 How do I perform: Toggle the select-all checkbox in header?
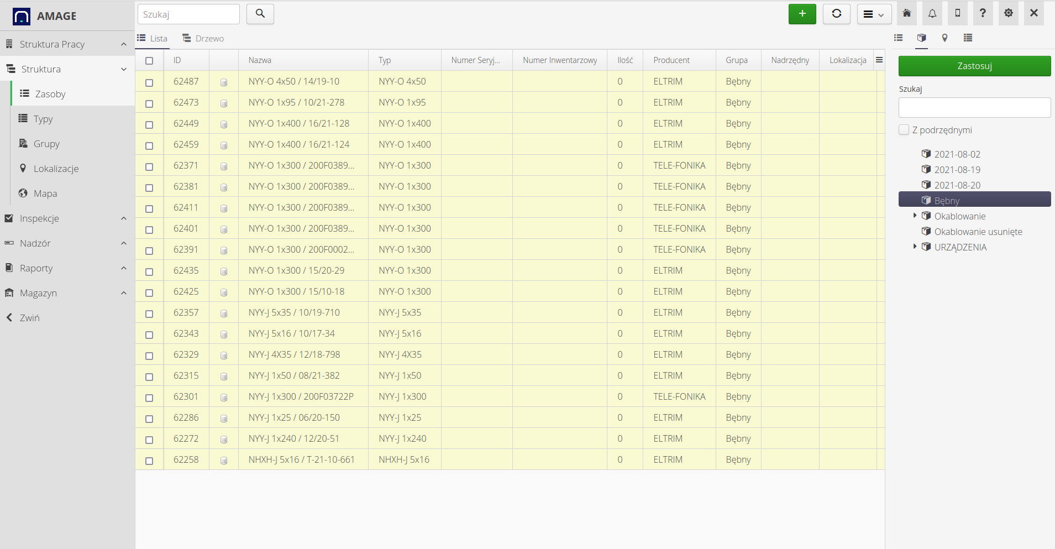pyautogui.click(x=149, y=61)
